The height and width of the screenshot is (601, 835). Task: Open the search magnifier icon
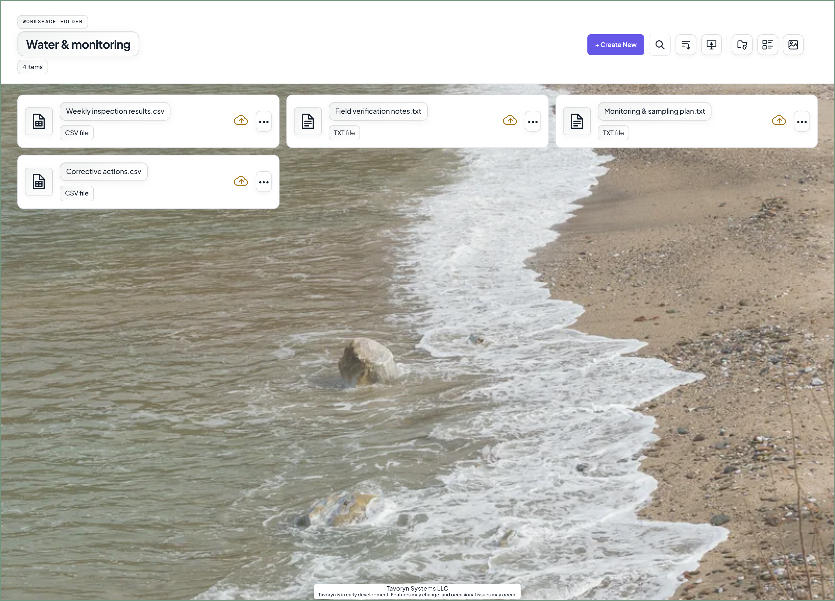pyautogui.click(x=660, y=45)
